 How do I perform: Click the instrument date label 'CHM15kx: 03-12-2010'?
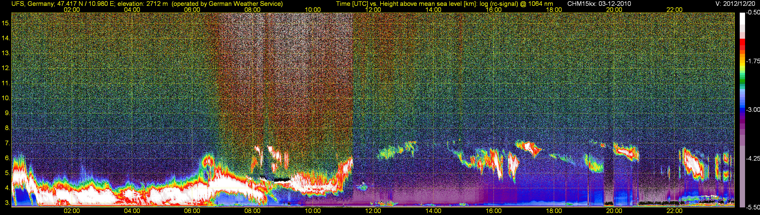click(599, 4)
